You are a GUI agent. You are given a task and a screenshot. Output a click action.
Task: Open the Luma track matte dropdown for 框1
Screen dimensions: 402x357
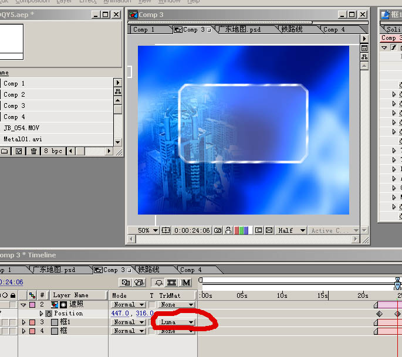(176, 322)
